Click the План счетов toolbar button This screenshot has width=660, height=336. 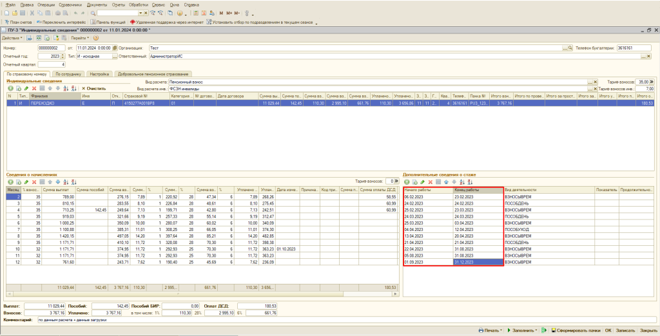(x=19, y=22)
